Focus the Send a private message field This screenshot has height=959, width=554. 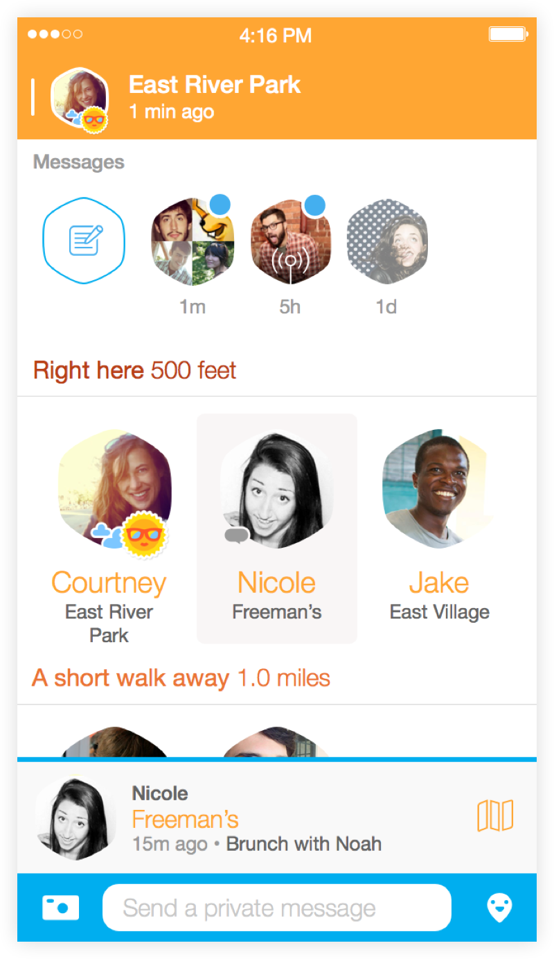[277, 908]
